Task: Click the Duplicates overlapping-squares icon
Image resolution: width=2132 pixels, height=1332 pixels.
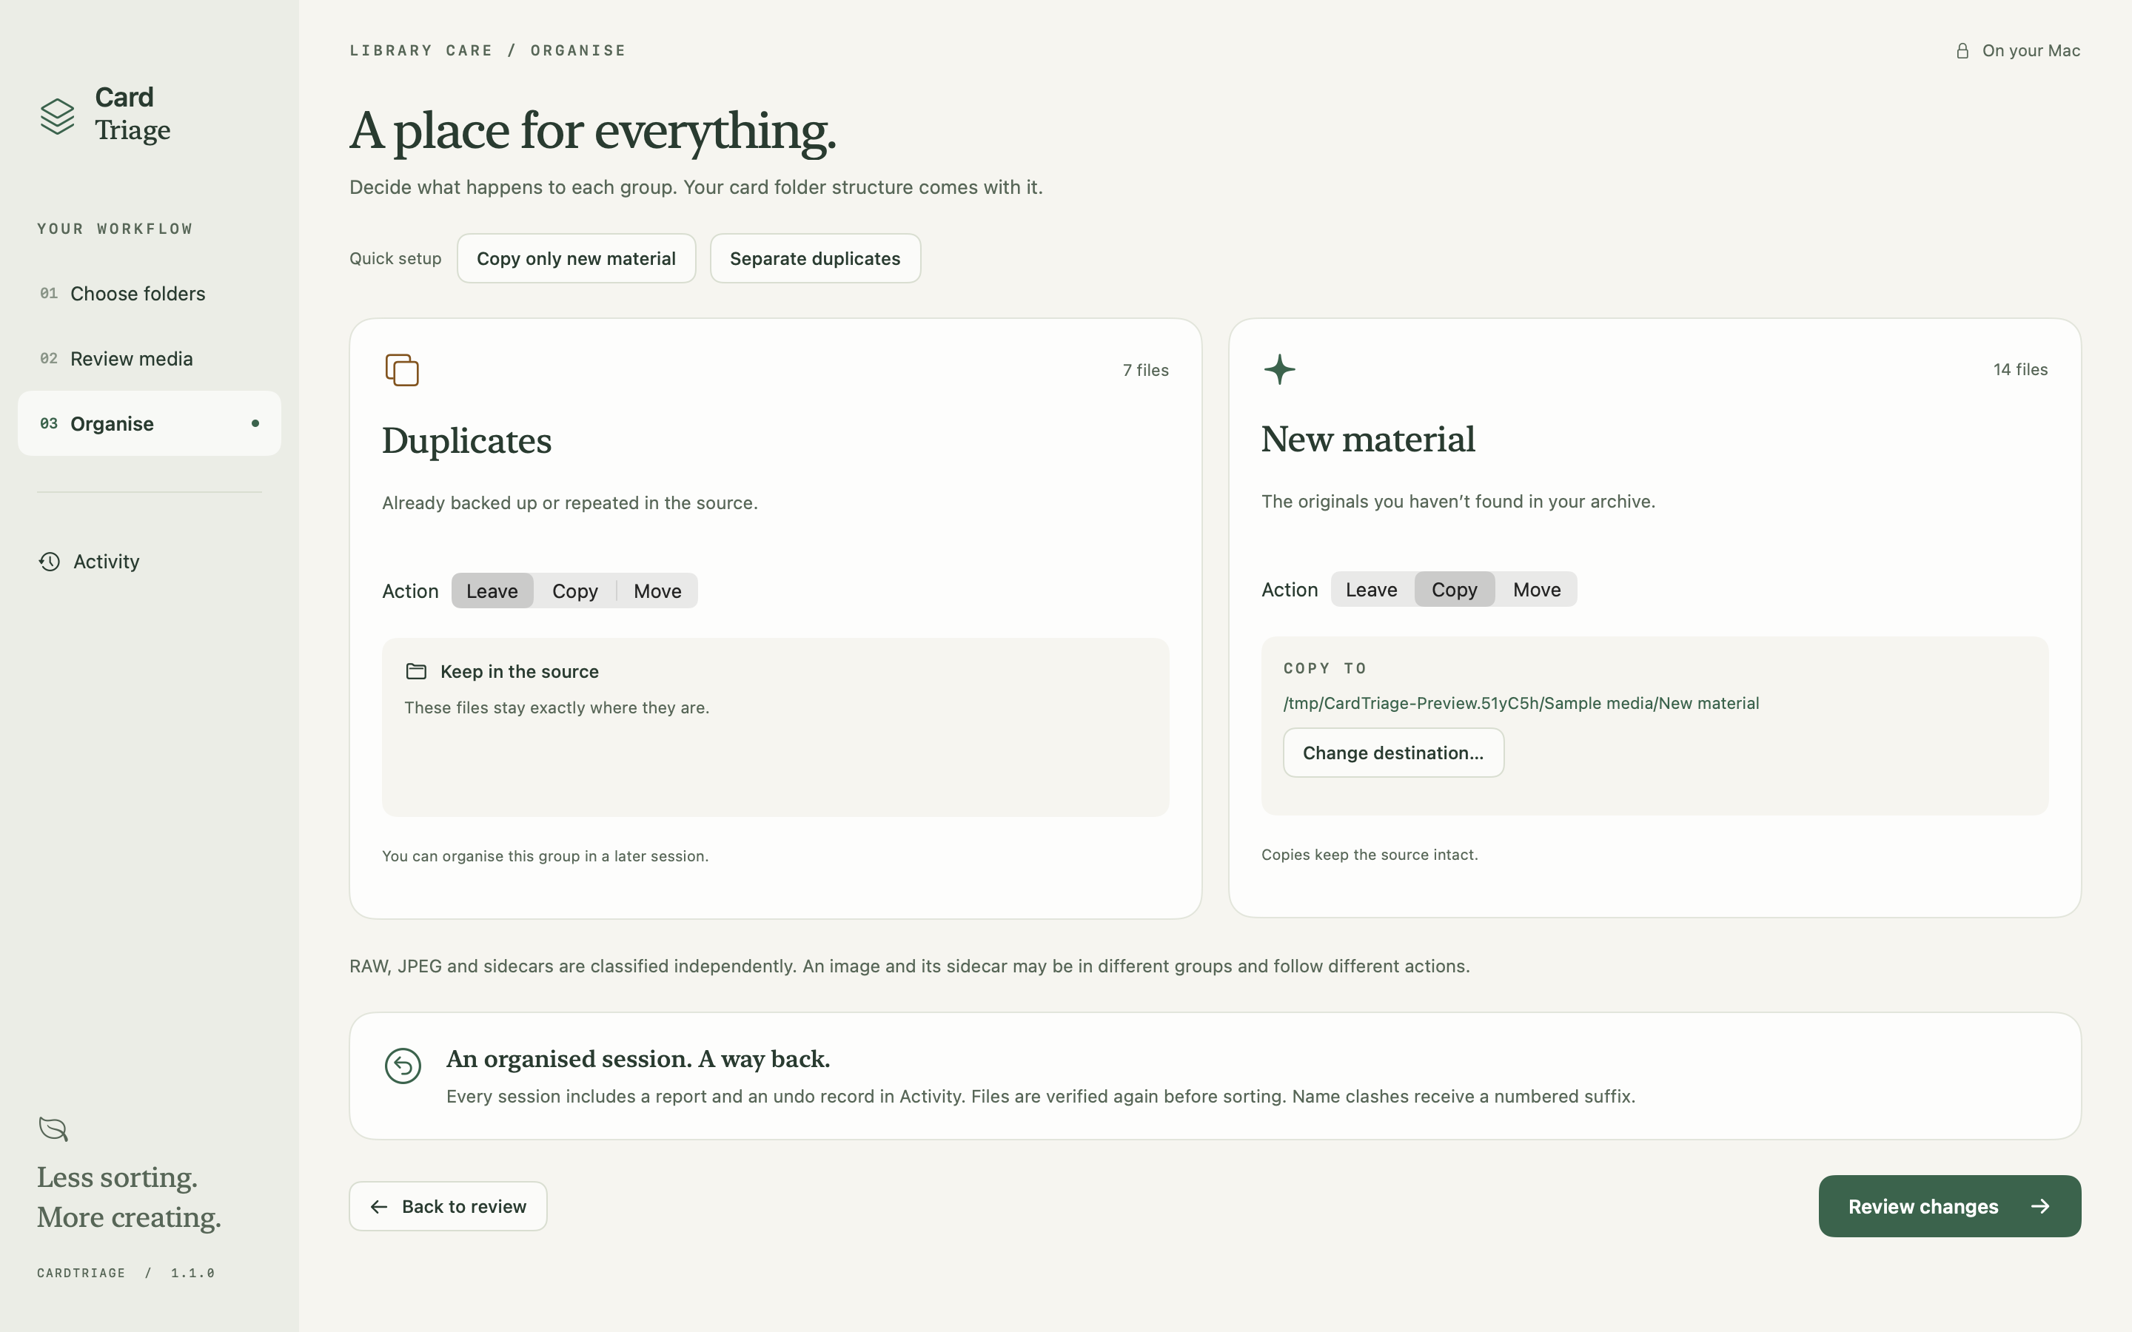Action: (x=402, y=370)
